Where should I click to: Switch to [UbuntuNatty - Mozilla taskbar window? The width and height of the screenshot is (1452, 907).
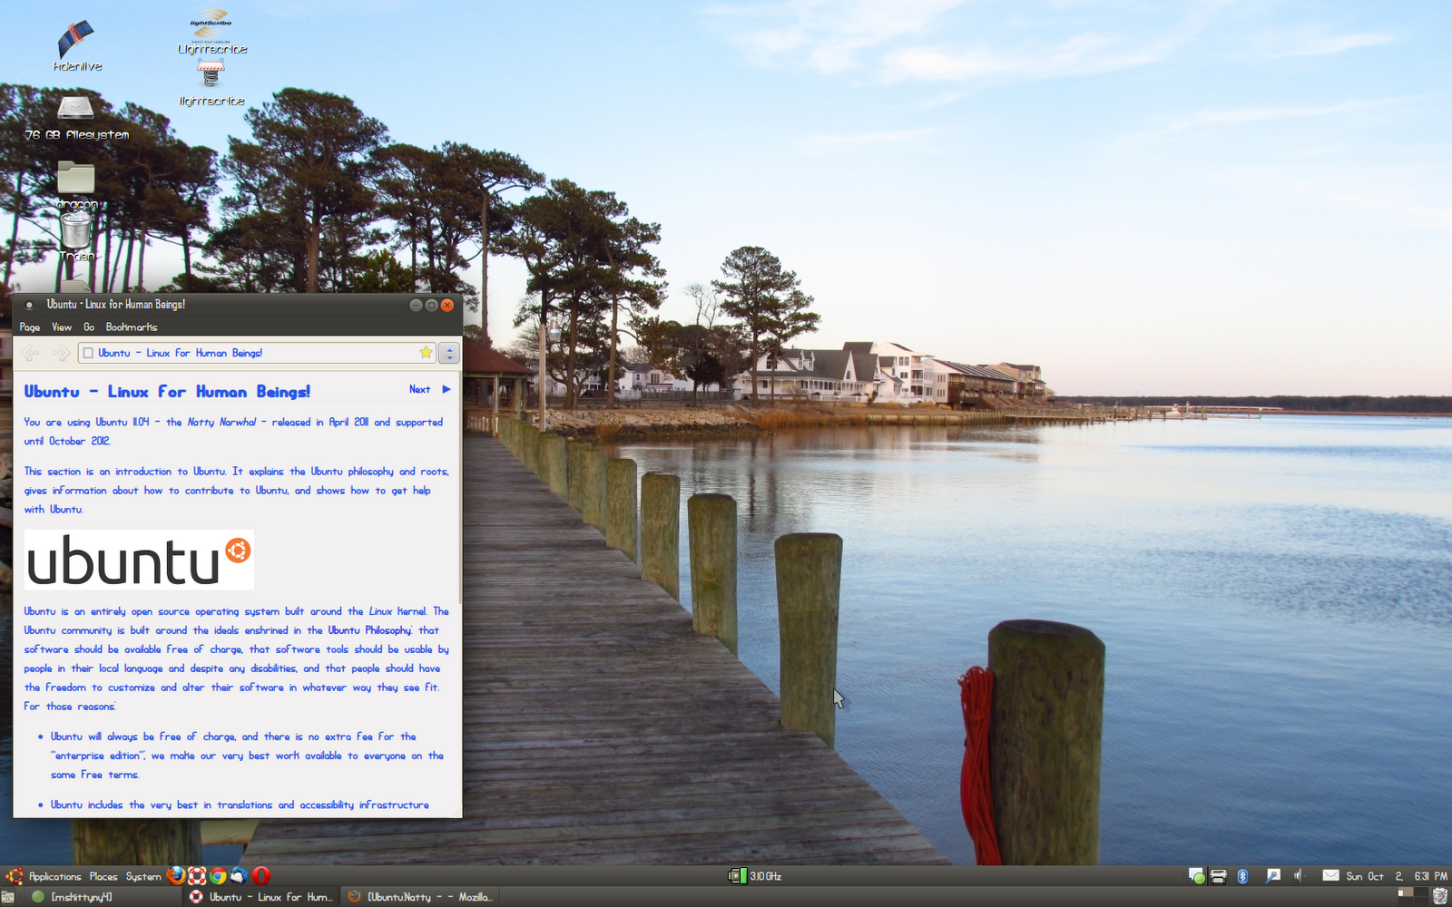[x=419, y=897]
